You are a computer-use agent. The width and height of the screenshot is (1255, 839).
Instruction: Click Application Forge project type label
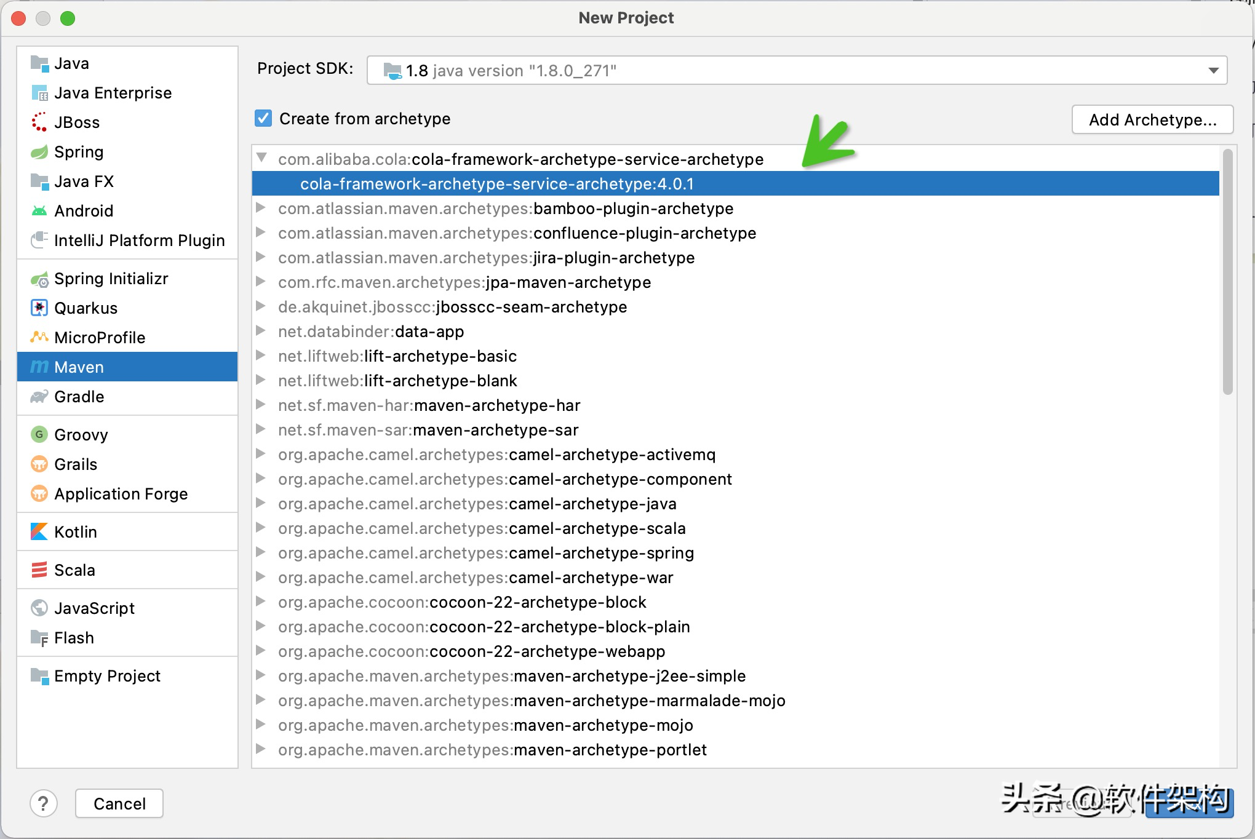[121, 494]
